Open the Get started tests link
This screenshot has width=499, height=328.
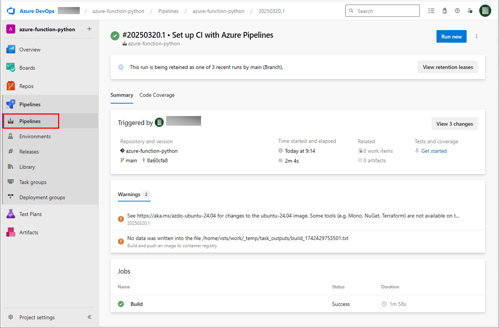pyautogui.click(x=434, y=151)
